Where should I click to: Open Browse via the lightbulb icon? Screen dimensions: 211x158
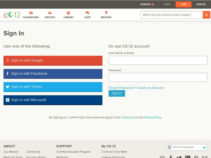coord(106,13)
